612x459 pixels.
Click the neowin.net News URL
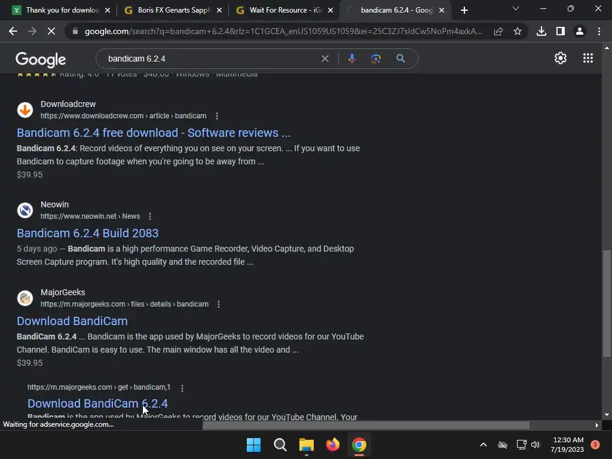point(90,216)
